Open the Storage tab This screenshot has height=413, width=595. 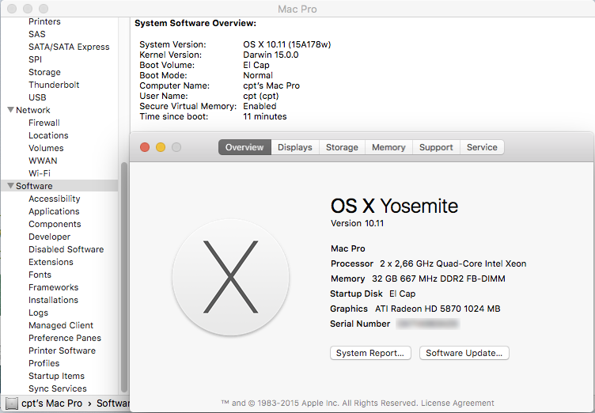(342, 147)
